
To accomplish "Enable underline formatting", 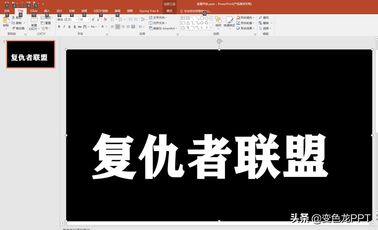I will 69,27.
